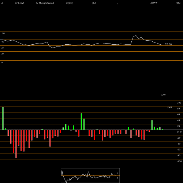
Task: Click the "SI MunafaSutraR" header text
Action: click(x=45, y=3)
